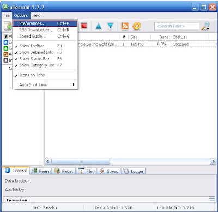The height and width of the screenshot is (212, 218).
Task: Minimize the µTorrent window
Action: pos(195,7)
